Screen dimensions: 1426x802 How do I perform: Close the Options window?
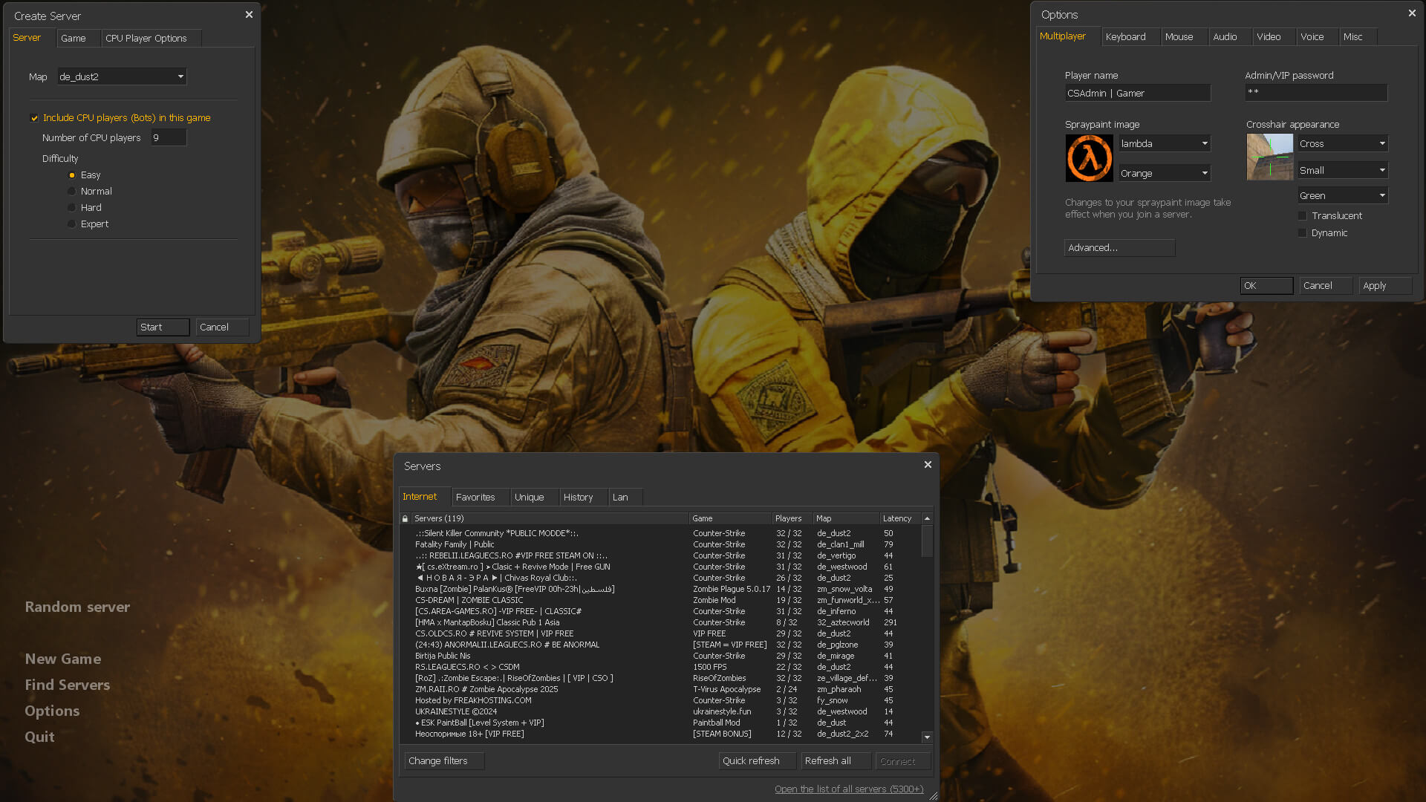[x=1412, y=13]
